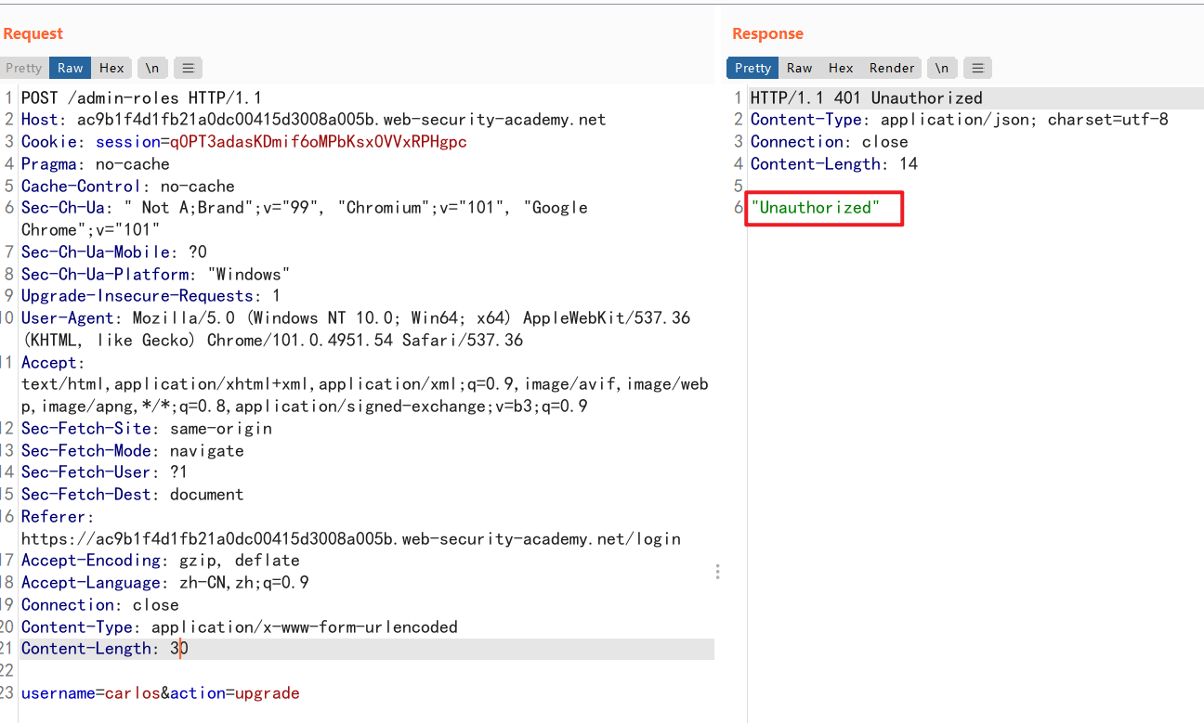Click the 'Pragma: no-cache' header line
Image resolution: width=1204 pixels, height=723 pixels.
[96, 164]
